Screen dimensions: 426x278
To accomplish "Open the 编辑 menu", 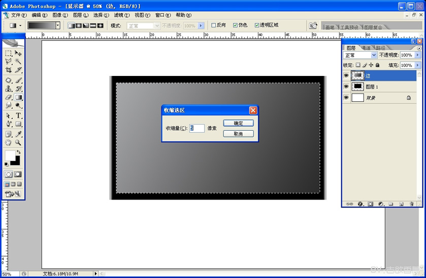I will (x=40, y=15).
